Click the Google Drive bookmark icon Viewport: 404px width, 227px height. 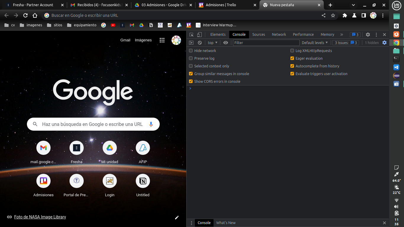coord(141,25)
